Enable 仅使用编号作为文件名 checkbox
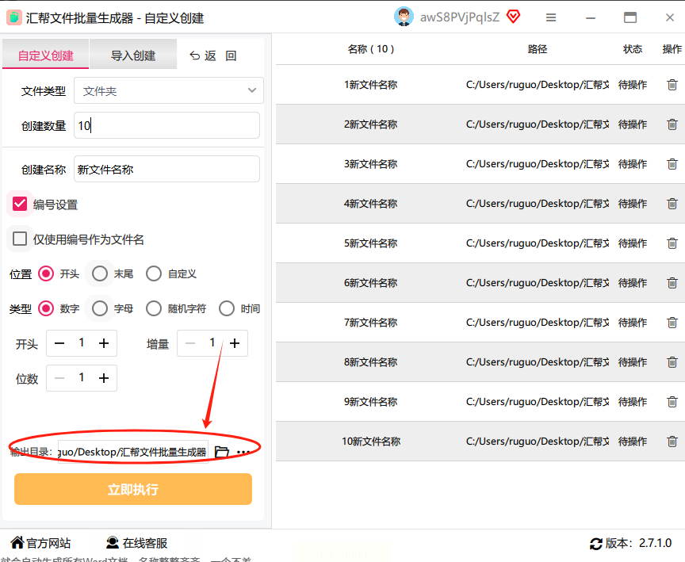Screen dimensions: 685x562 [x=20, y=239]
